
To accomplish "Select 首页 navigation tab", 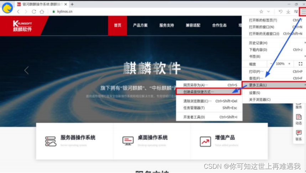I will click(118, 26).
